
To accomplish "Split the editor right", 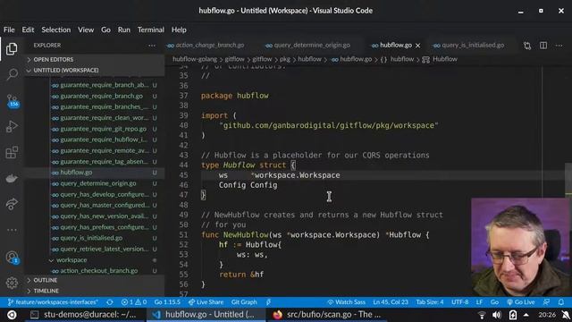I will 543,46.
